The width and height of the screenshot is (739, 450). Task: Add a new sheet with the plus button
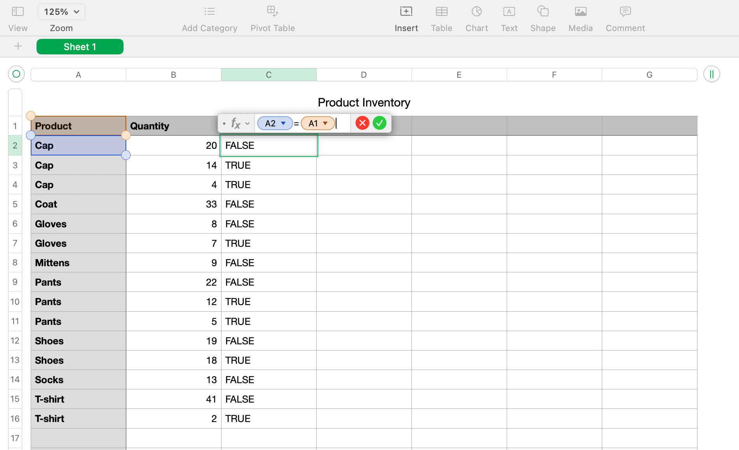point(18,46)
